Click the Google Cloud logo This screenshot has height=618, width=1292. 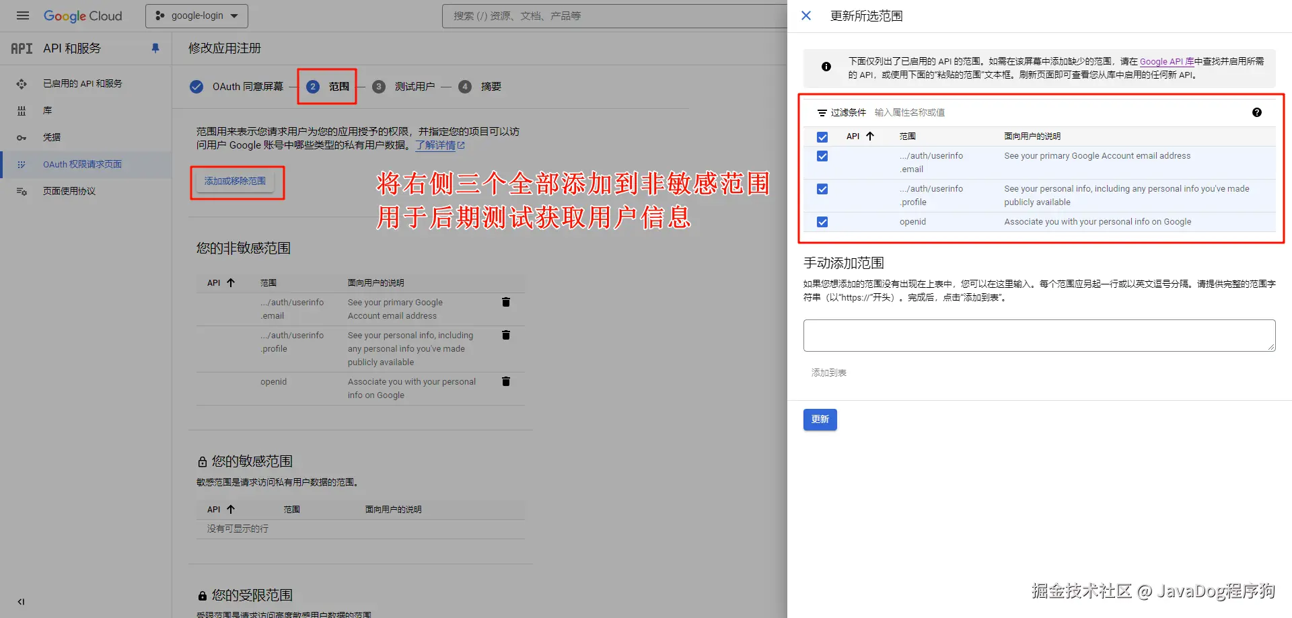pos(83,15)
